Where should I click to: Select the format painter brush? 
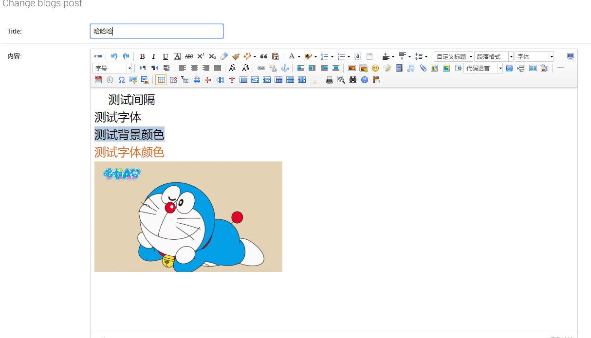[x=236, y=56]
